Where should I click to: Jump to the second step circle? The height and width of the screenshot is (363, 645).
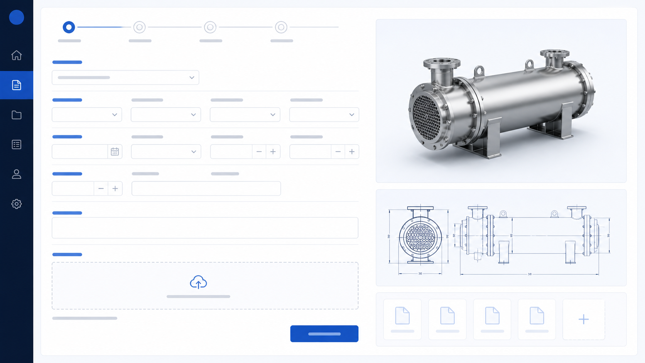click(x=139, y=27)
